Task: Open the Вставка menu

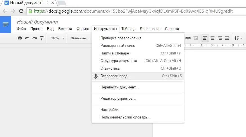Action: [65, 29]
